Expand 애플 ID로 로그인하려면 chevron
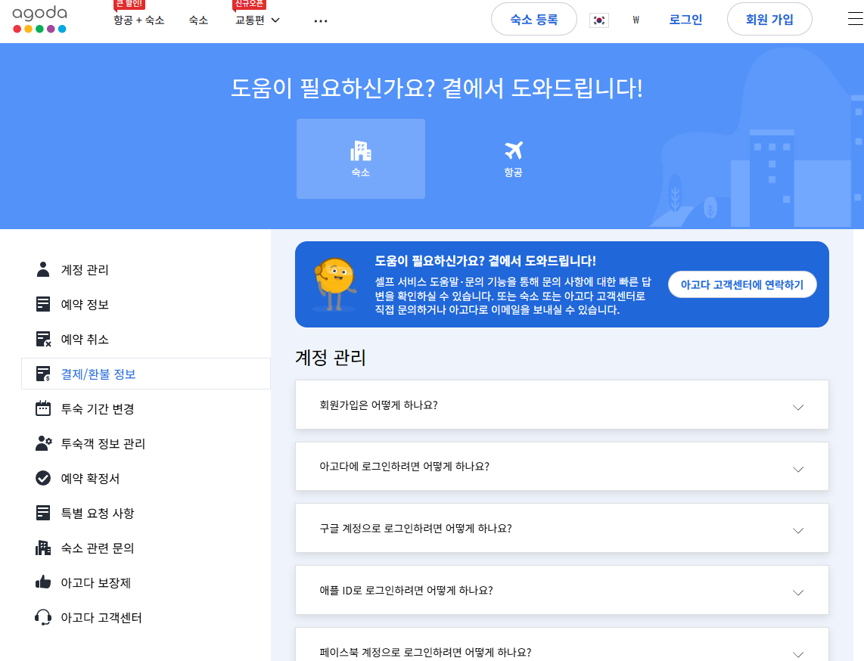This screenshot has height=661, width=864. [798, 592]
